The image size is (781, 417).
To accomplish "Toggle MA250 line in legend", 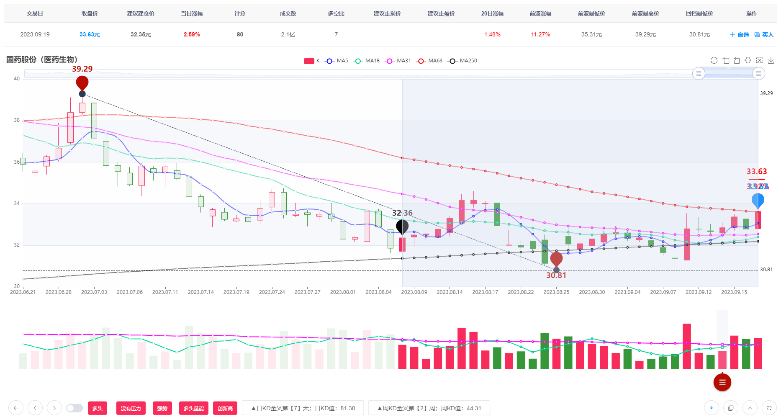I will click(x=462, y=61).
